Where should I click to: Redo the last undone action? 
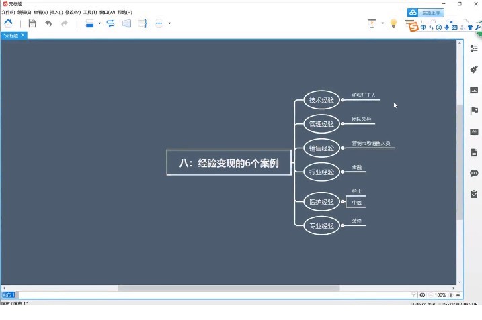coord(65,23)
